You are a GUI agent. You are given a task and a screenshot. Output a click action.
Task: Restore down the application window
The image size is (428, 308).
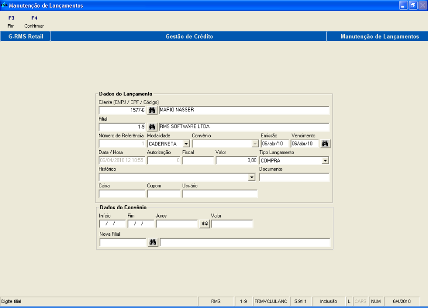pos(413,5)
